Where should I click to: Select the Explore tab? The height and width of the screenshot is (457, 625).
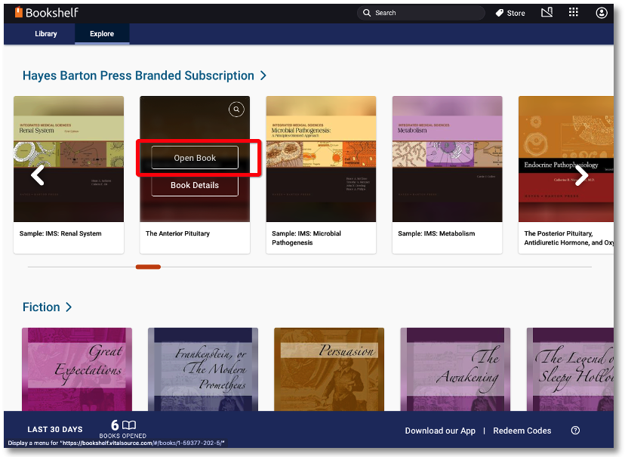pos(102,34)
